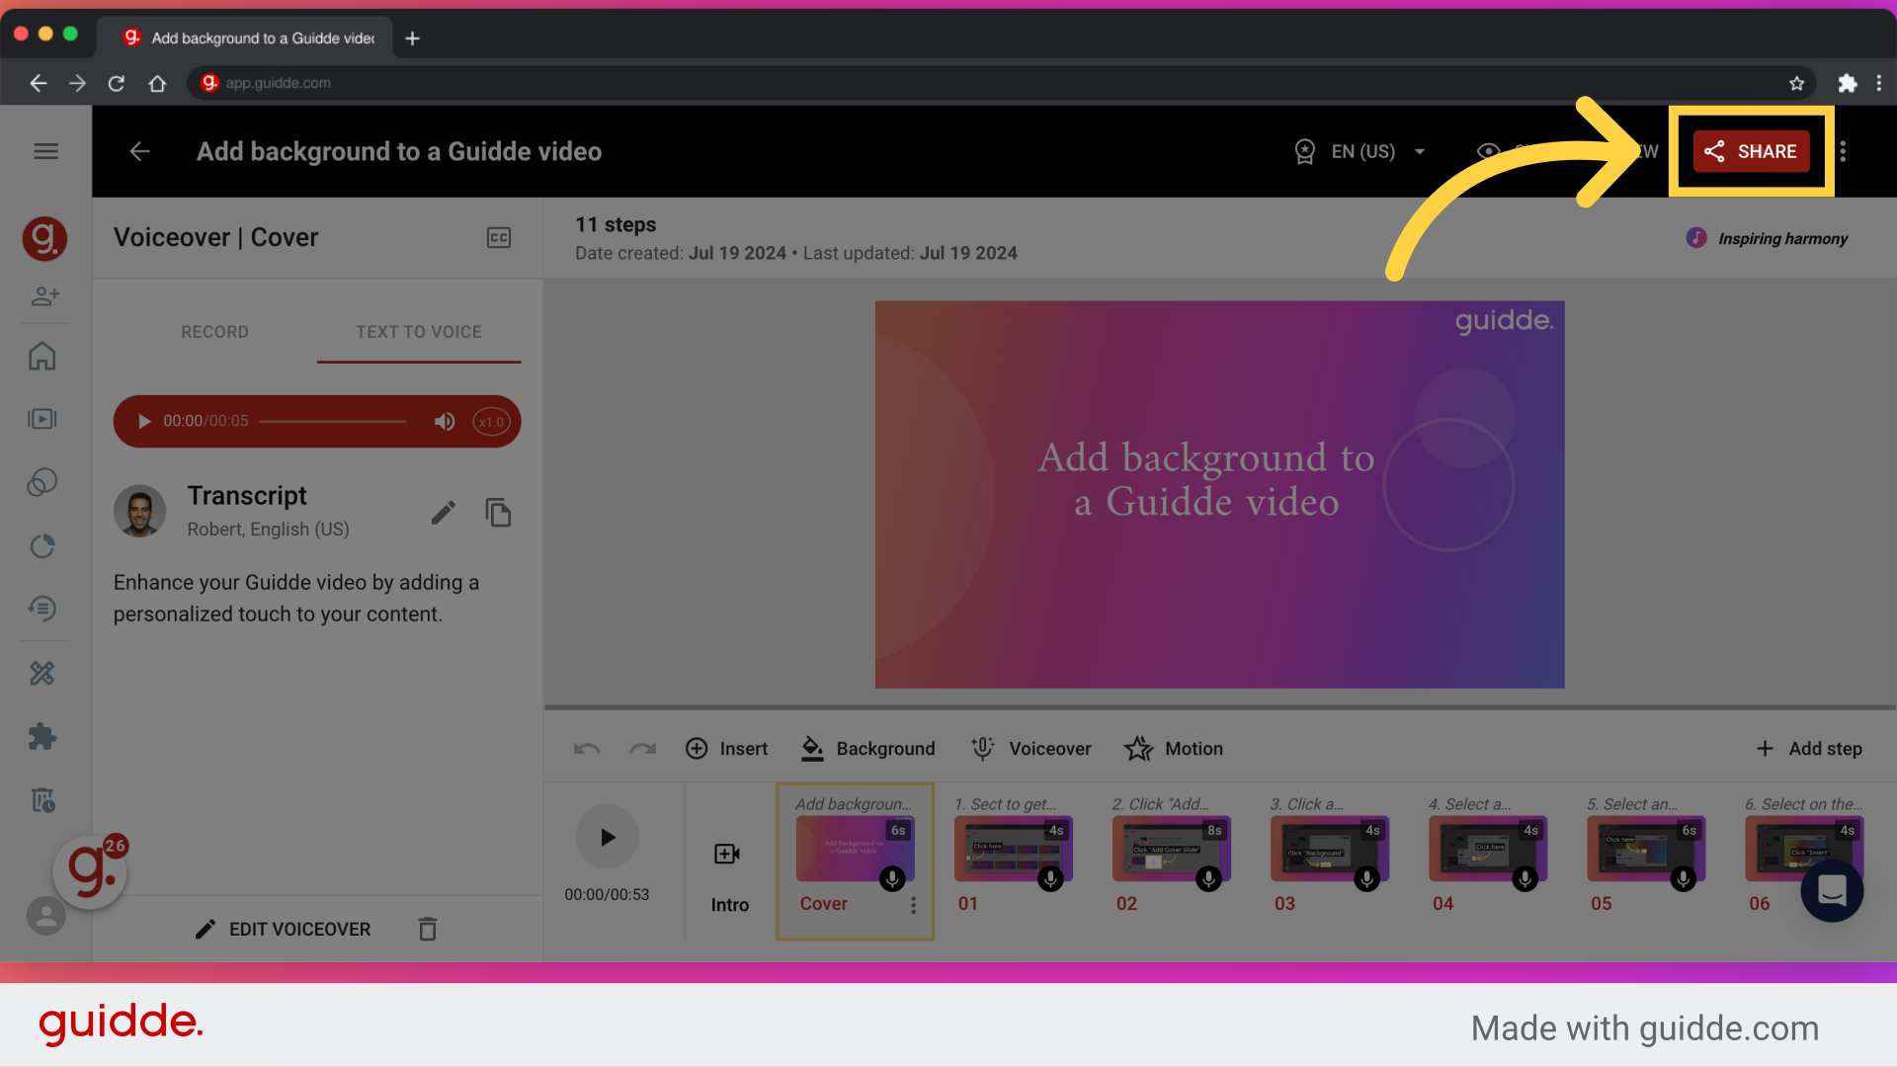This screenshot has width=1897, height=1067.
Task: Open the Insert menu in the toolbar
Action: (726, 749)
